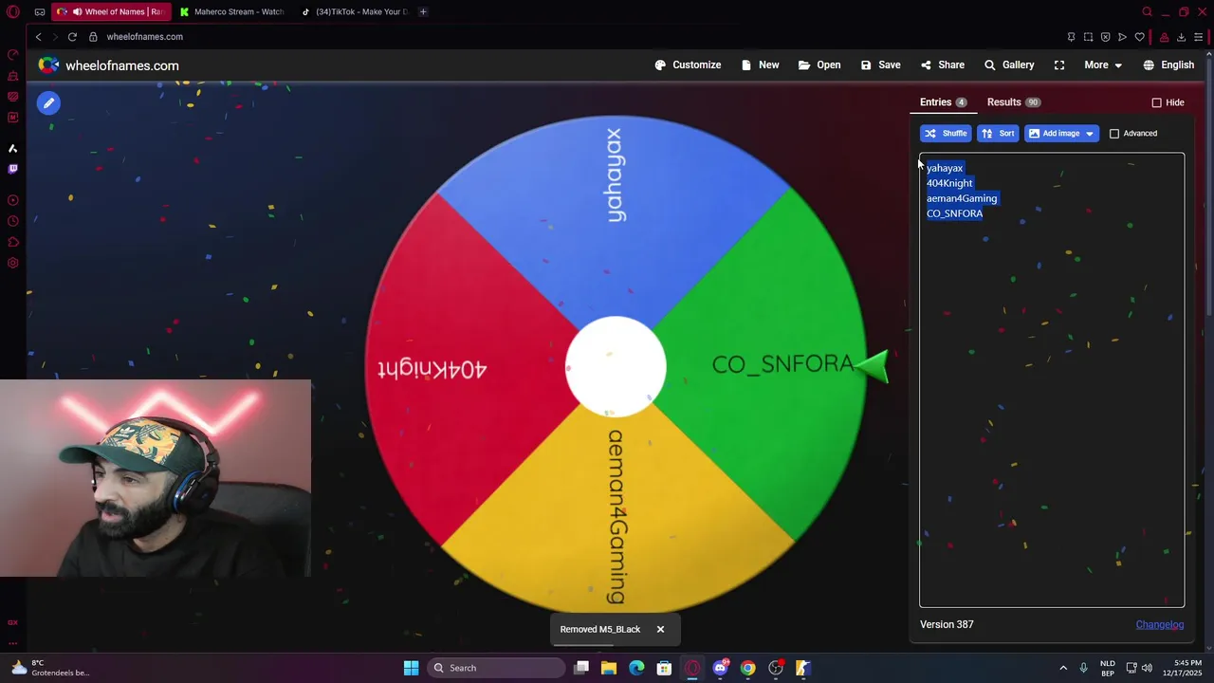Toggle the Hide checkbox

[x=1156, y=102]
